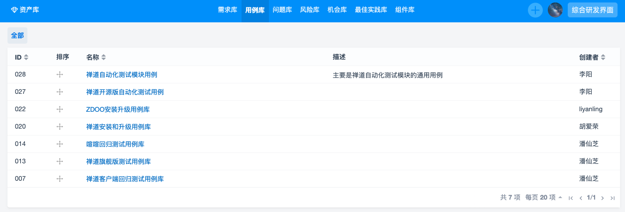Screen dimensions: 625x212
Task: Click ID cell 028
Action: pos(20,74)
